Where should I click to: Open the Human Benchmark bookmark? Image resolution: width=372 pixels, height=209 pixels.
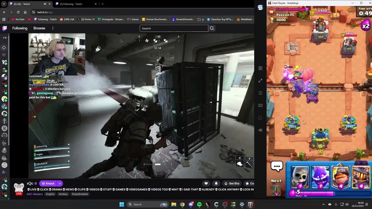(x=155, y=19)
